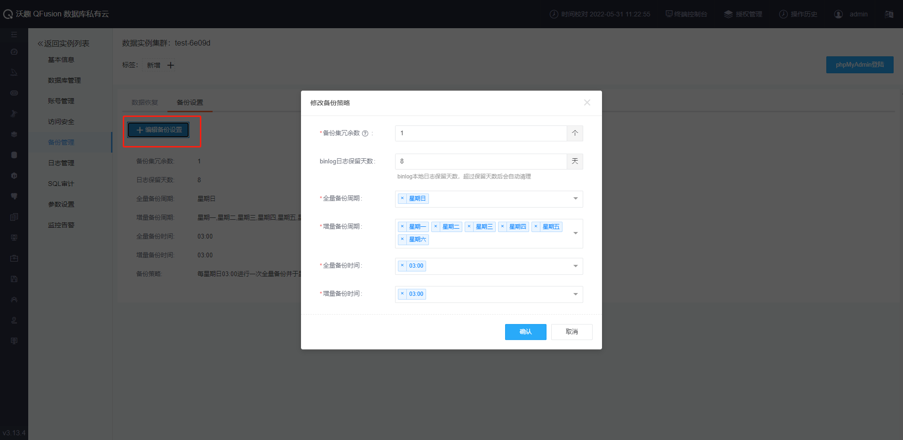Open 基本信息 in the instance menu
Image resolution: width=903 pixels, height=440 pixels.
[x=61, y=60]
